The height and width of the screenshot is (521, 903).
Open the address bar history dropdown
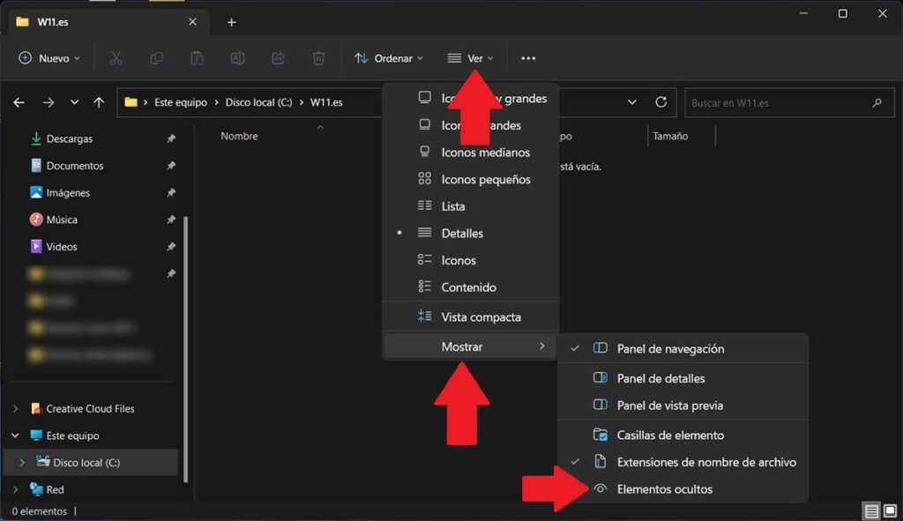[x=631, y=102]
